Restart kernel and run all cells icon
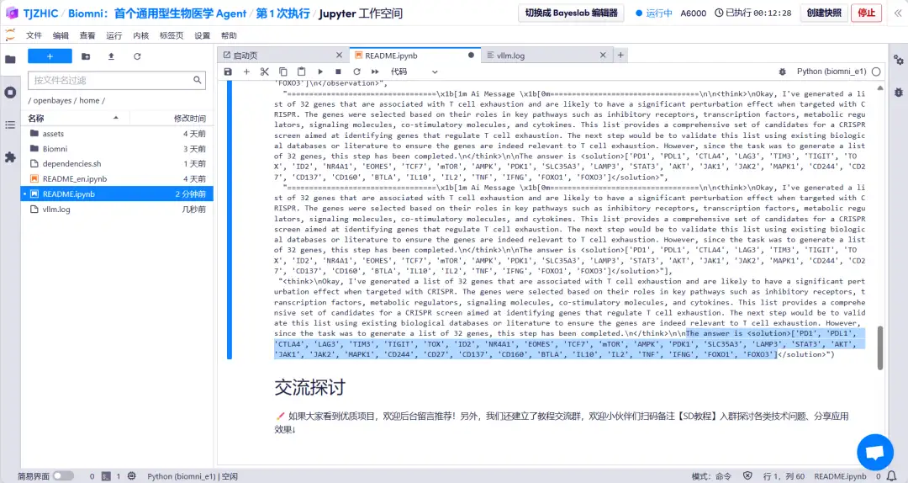The image size is (908, 483). click(x=375, y=72)
